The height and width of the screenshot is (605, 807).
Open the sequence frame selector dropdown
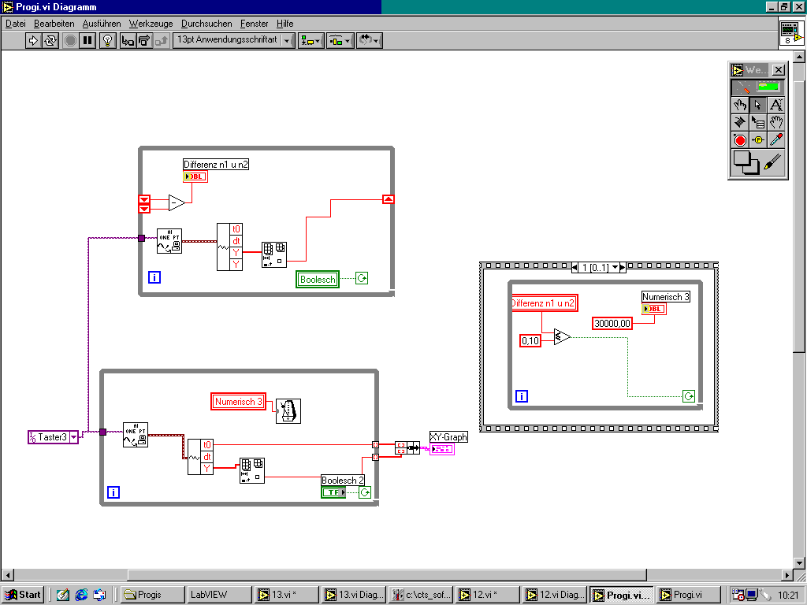point(615,268)
